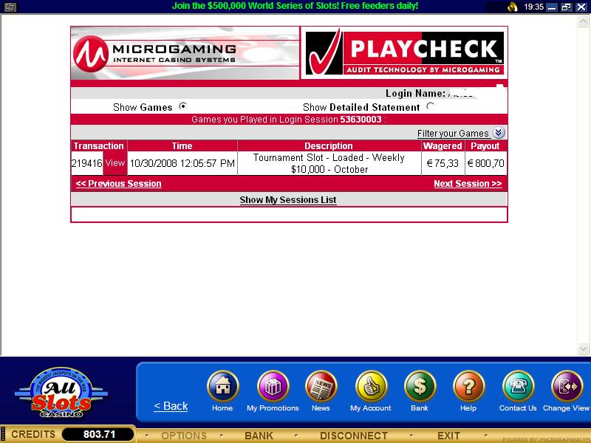The height and width of the screenshot is (443, 591).
Task: Click DISCONNECT in bottom bar
Action: [354, 436]
